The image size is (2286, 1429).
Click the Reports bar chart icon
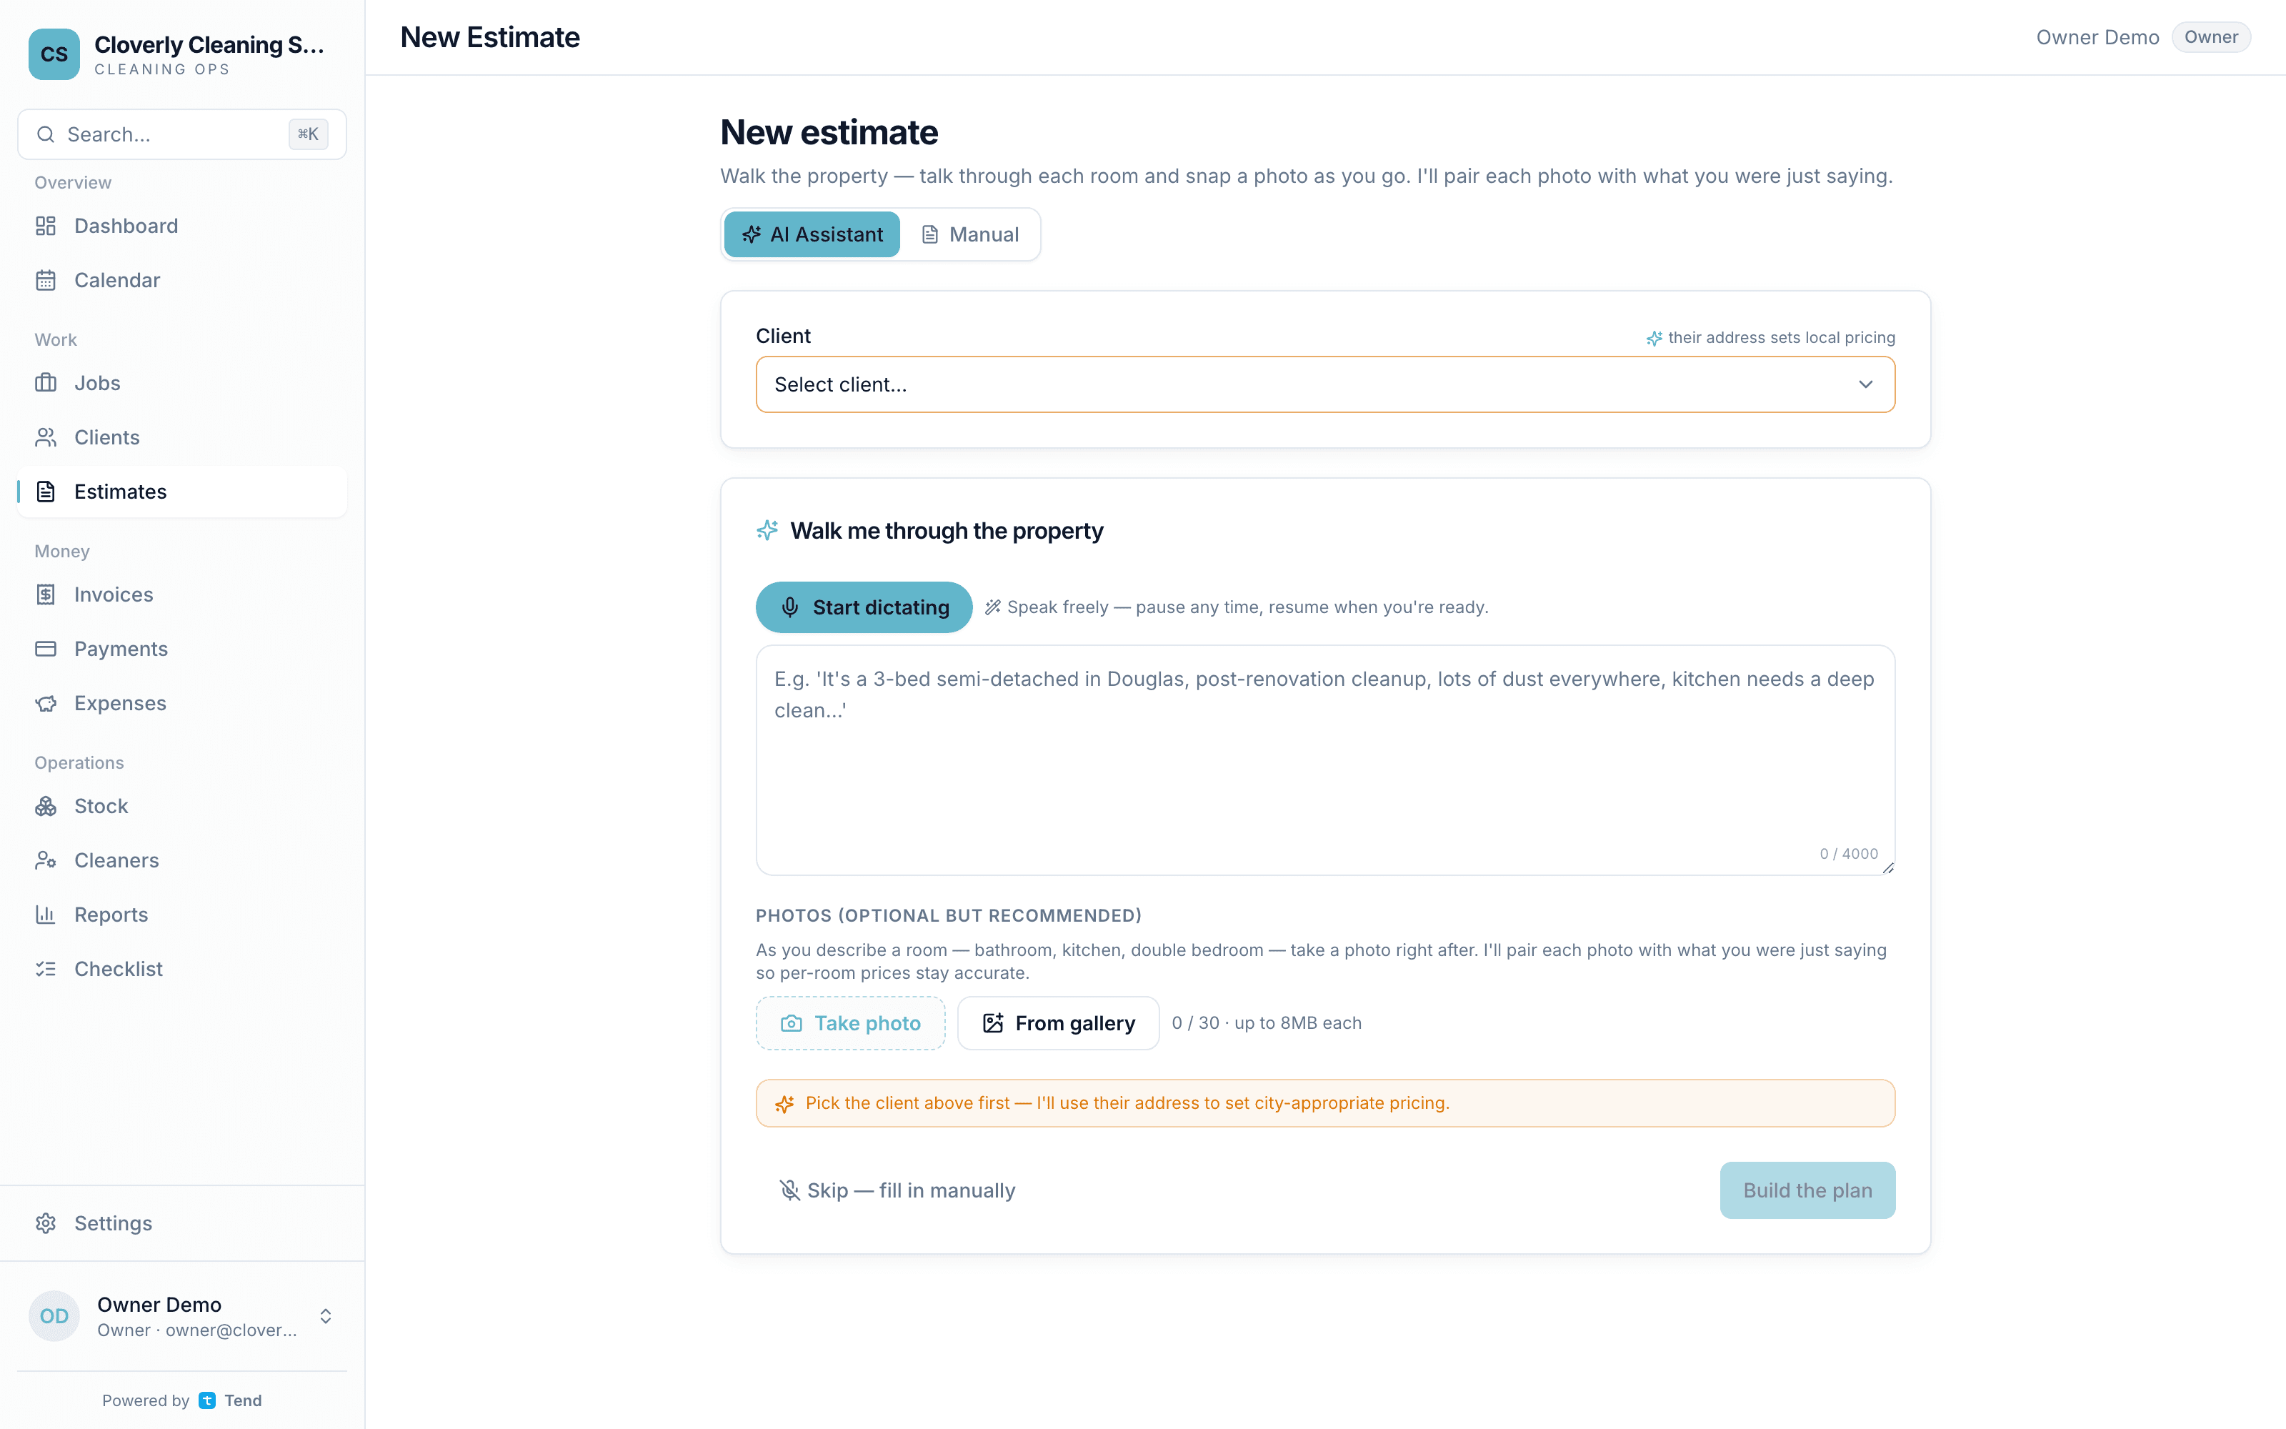click(x=45, y=914)
